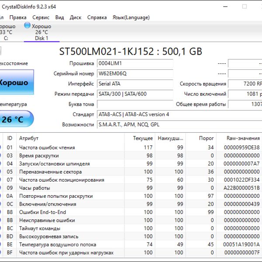Click the Текущее column header
Viewport: 262px width, 262px height.
(140, 138)
